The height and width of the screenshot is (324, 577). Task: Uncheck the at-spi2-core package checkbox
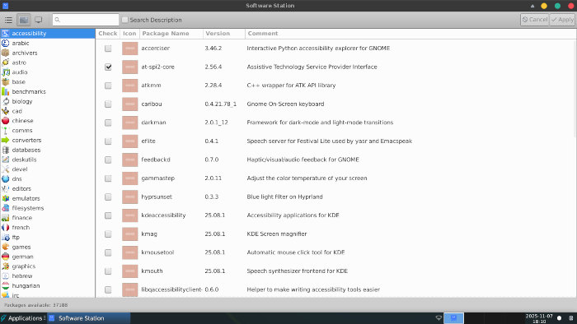click(108, 67)
